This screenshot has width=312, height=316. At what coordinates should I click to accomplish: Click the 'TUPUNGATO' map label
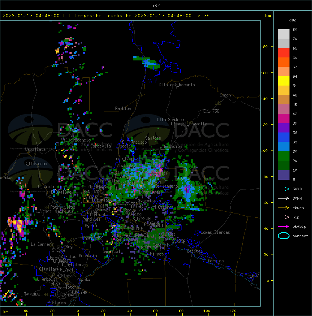tap(61, 261)
